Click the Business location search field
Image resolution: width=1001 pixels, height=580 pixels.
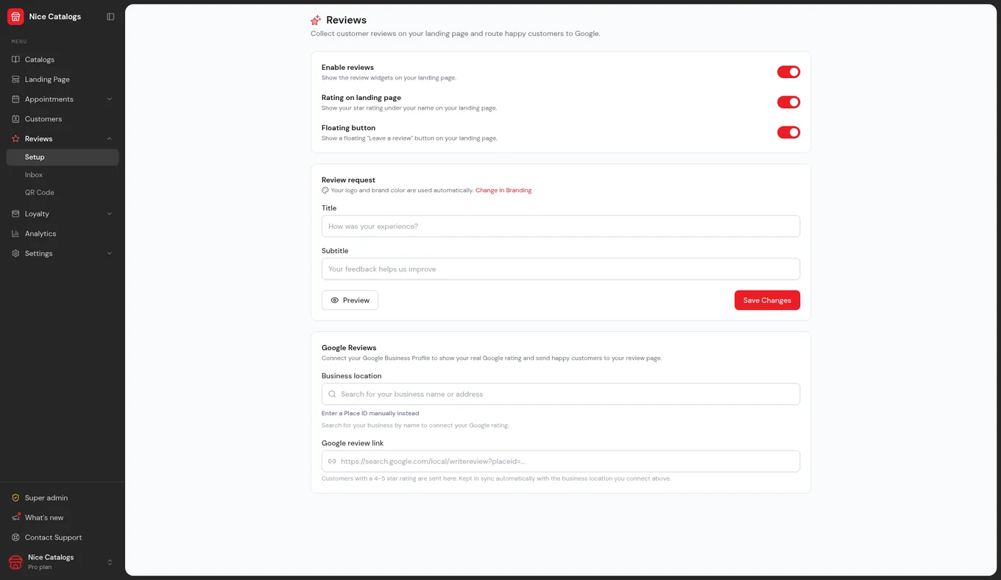[561, 395]
